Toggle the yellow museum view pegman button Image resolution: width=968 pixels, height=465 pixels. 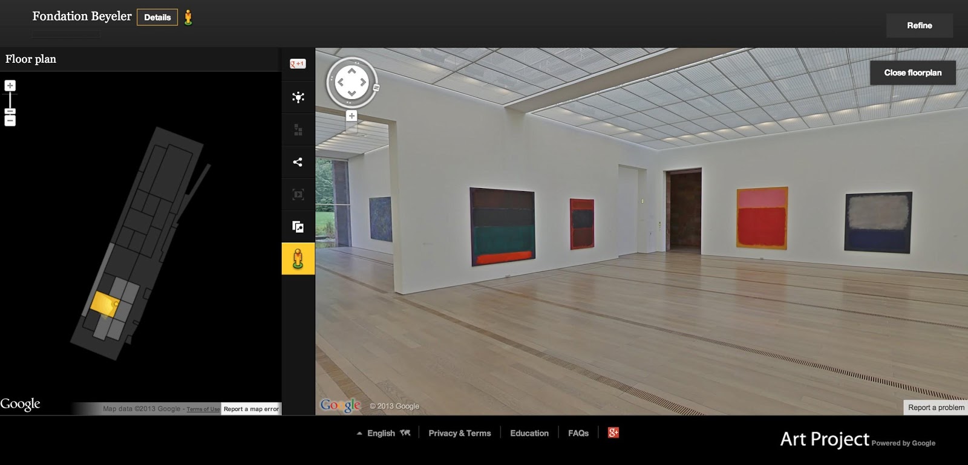pyautogui.click(x=298, y=259)
